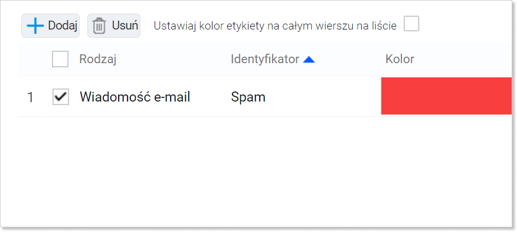The width and height of the screenshot is (517, 232).
Task: Click the 'Ustawiaj kolor etykiety' option label
Action: [x=275, y=26]
